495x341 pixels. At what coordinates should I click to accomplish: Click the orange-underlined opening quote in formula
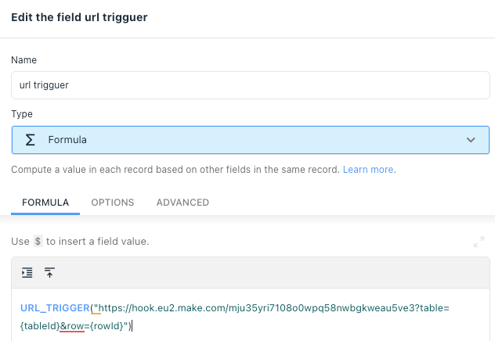point(96,308)
